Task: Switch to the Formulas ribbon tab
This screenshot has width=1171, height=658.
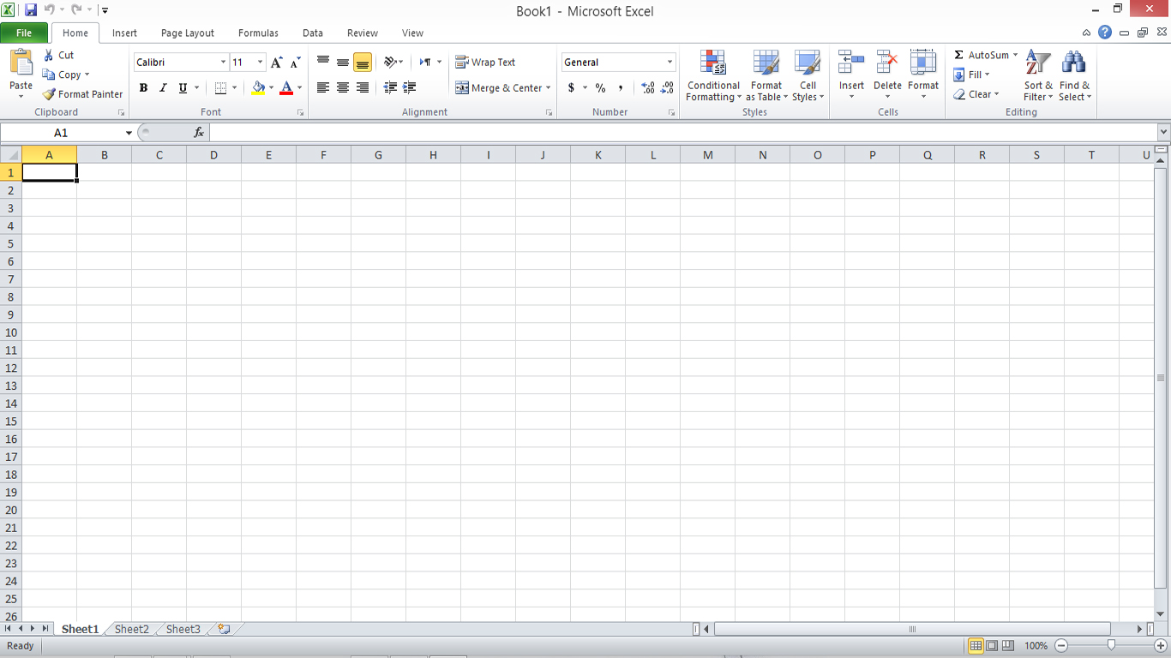Action: [258, 33]
